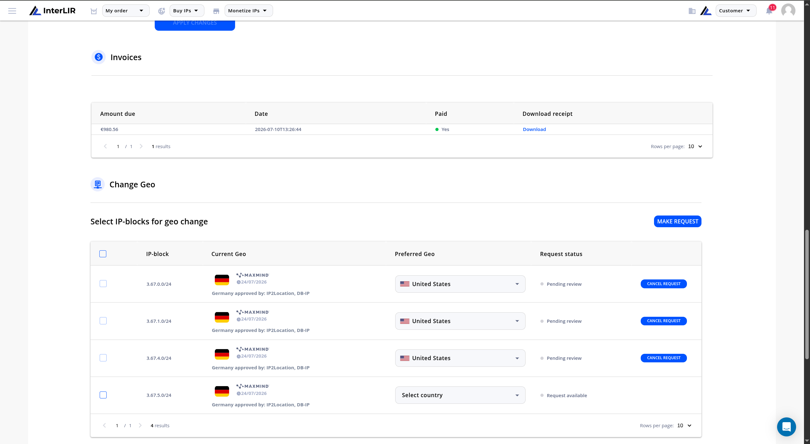
Task: Cancel request for 3.67.1.0/24
Action: coord(664,321)
